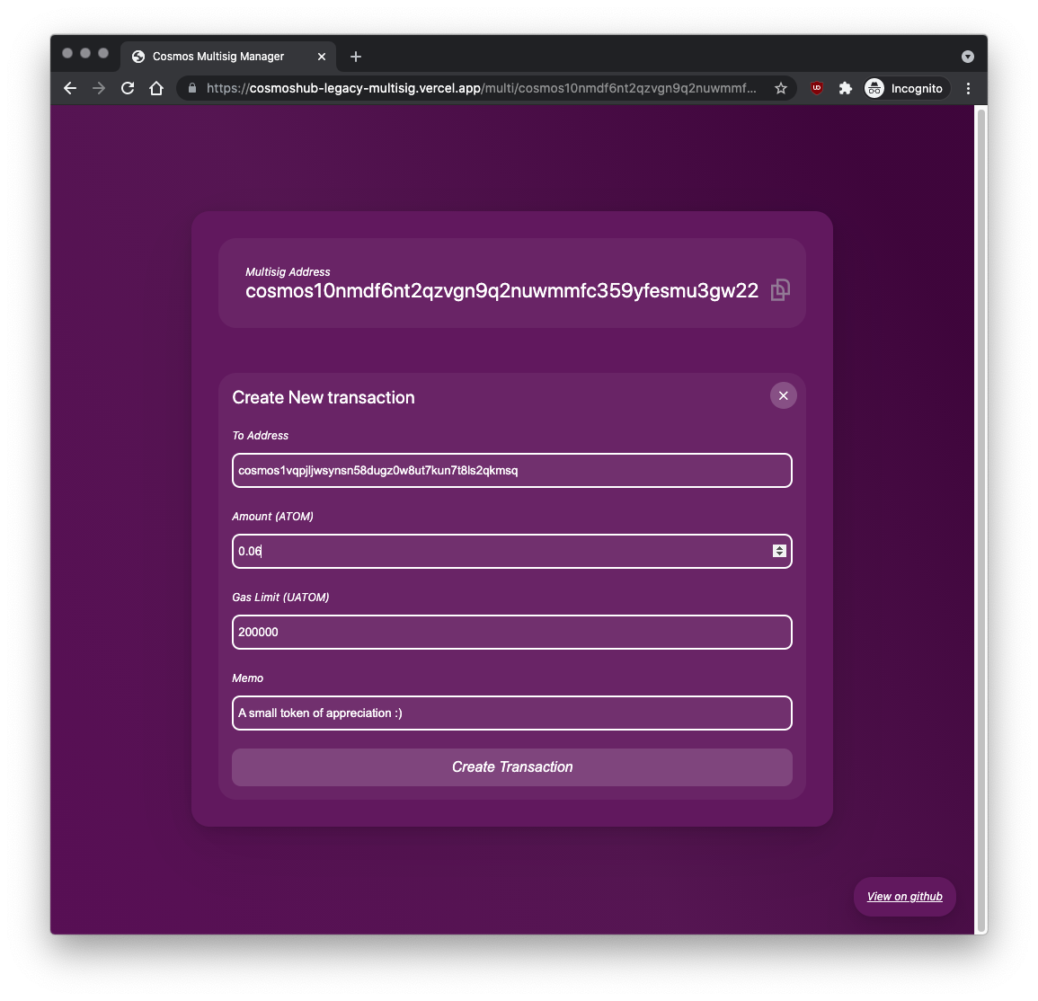
Task: Click the page's vertical scrollbar
Action: [981, 519]
